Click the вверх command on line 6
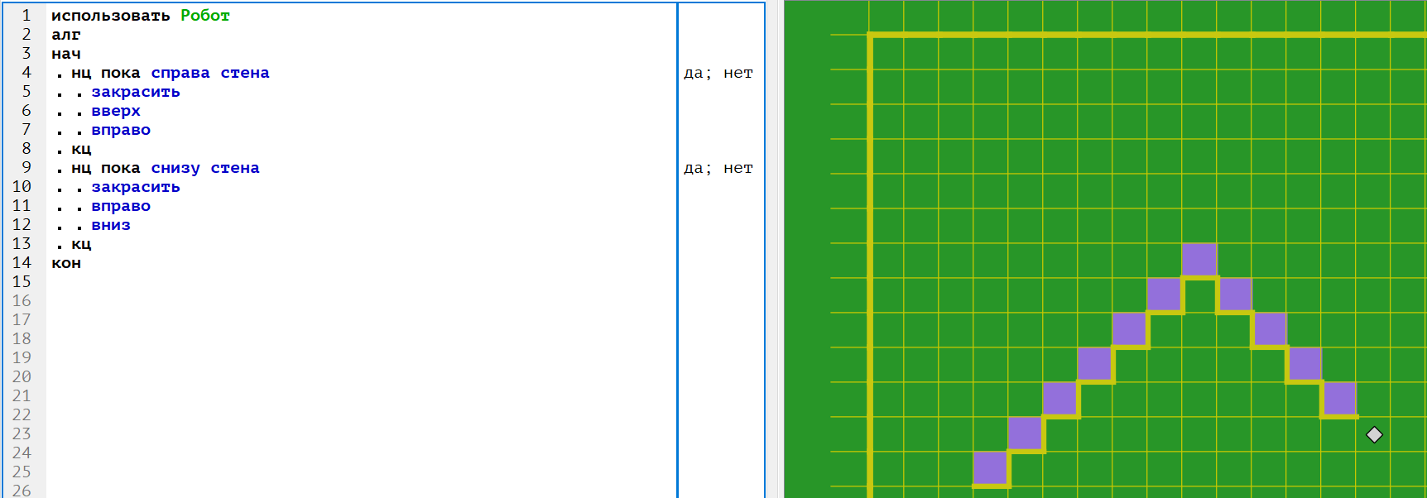Viewport: 1427px width, 498px height. coord(116,111)
